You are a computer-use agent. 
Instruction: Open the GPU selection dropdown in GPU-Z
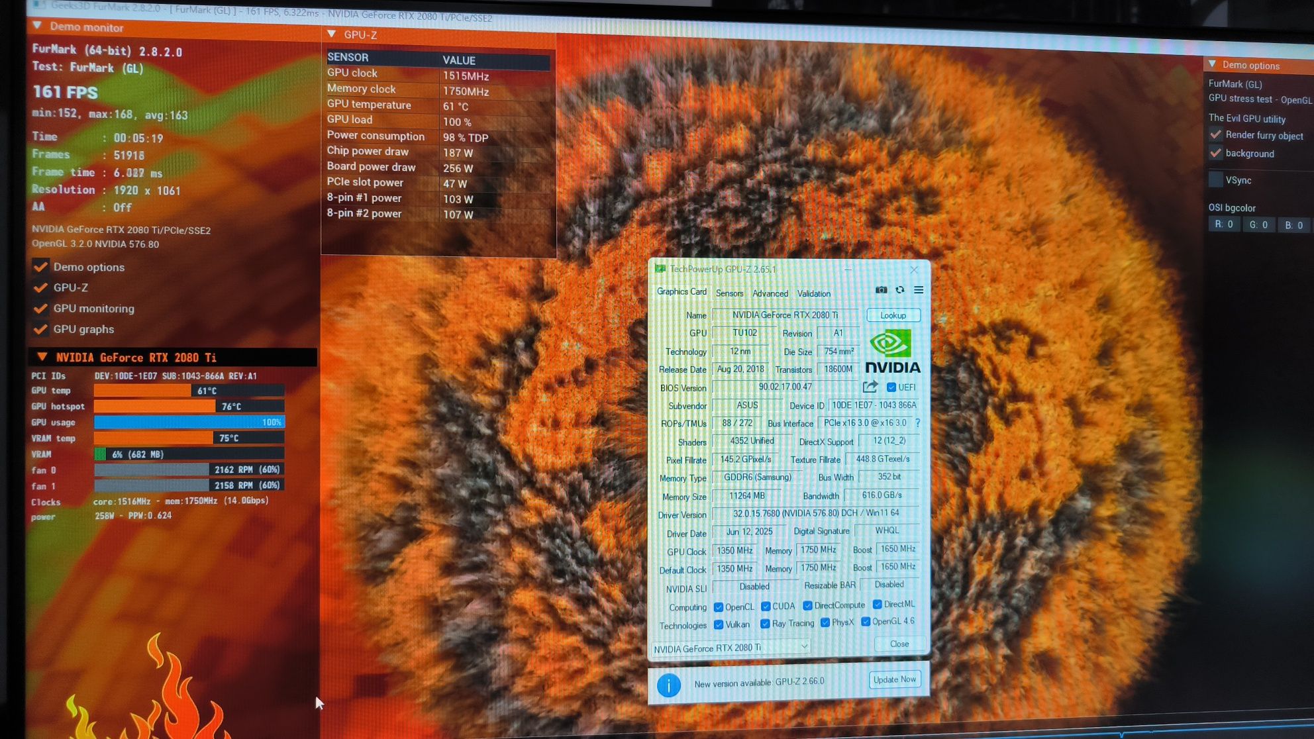(x=731, y=648)
